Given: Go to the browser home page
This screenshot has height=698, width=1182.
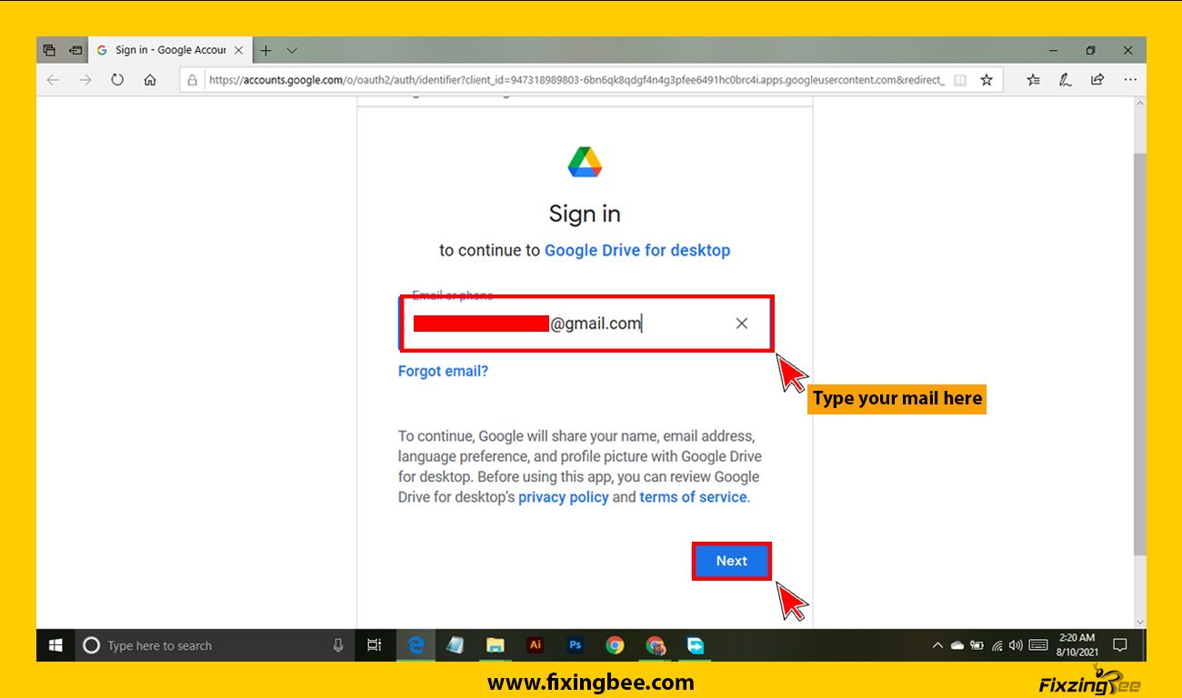Looking at the screenshot, I should 150,80.
